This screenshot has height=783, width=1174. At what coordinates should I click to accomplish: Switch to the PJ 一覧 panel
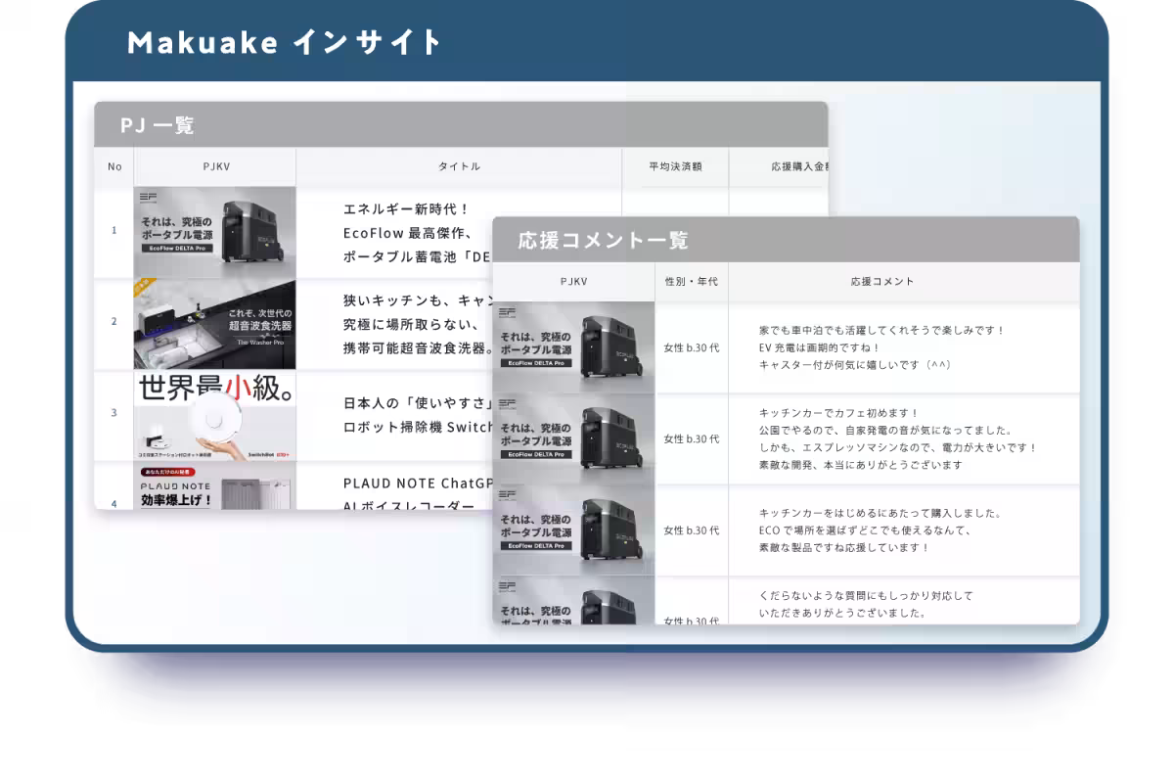(x=157, y=125)
